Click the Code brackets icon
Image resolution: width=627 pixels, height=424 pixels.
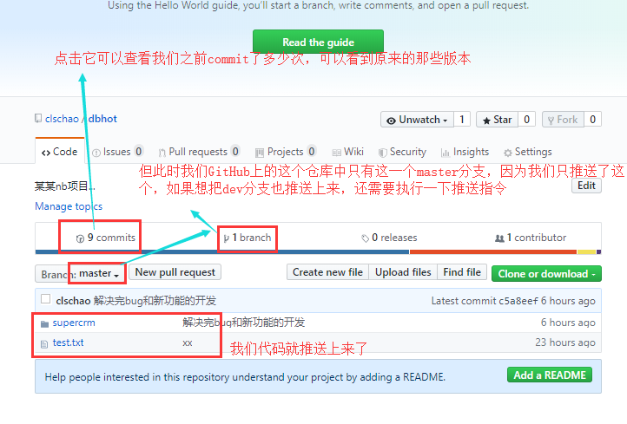click(x=46, y=153)
